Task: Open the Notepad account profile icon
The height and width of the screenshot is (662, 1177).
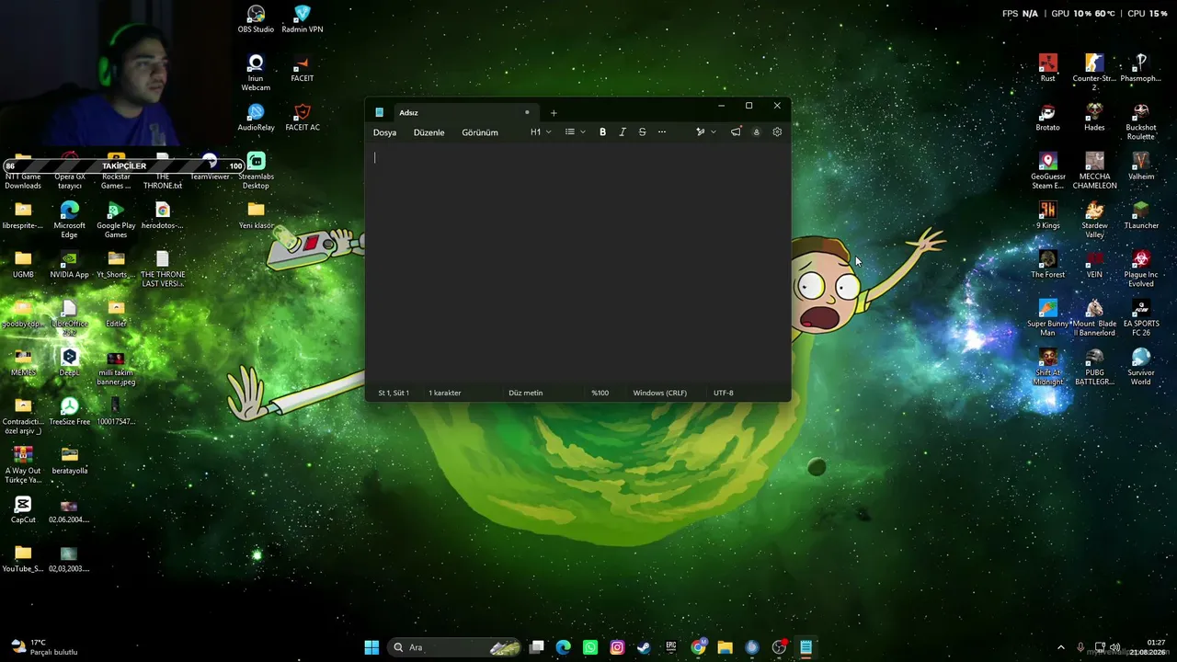Action: point(757,132)
